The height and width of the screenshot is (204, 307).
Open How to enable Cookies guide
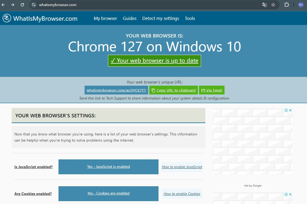(182, 193)
